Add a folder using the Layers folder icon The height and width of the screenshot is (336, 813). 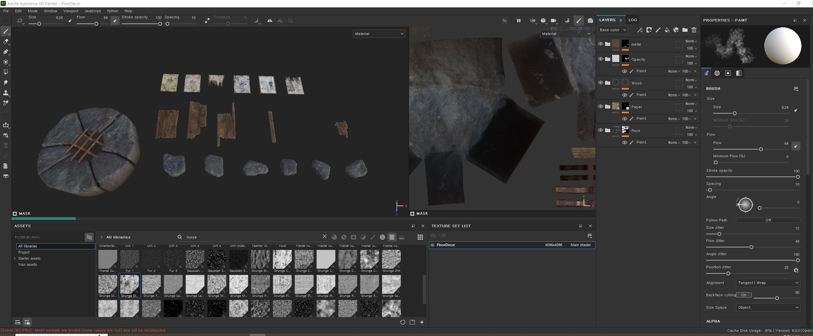pyautogui.click(x=685, y=30)
